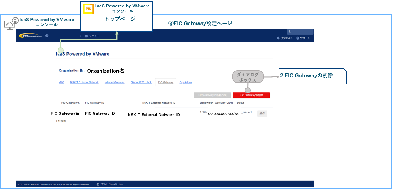Click the red FIC Gatewayの削除 button

tap(251, 95)
